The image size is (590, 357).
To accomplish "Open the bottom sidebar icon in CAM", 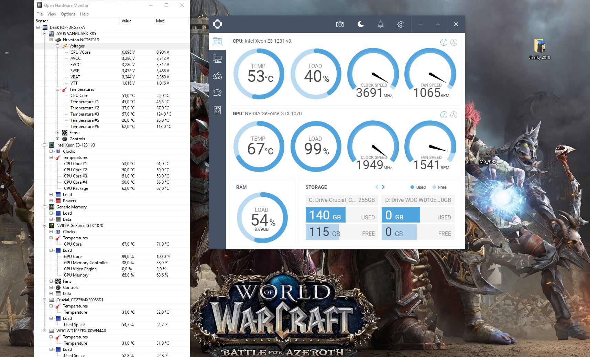I will pyautogui.click(x=217, y=110).
